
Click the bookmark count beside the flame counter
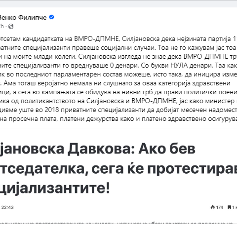235,207
